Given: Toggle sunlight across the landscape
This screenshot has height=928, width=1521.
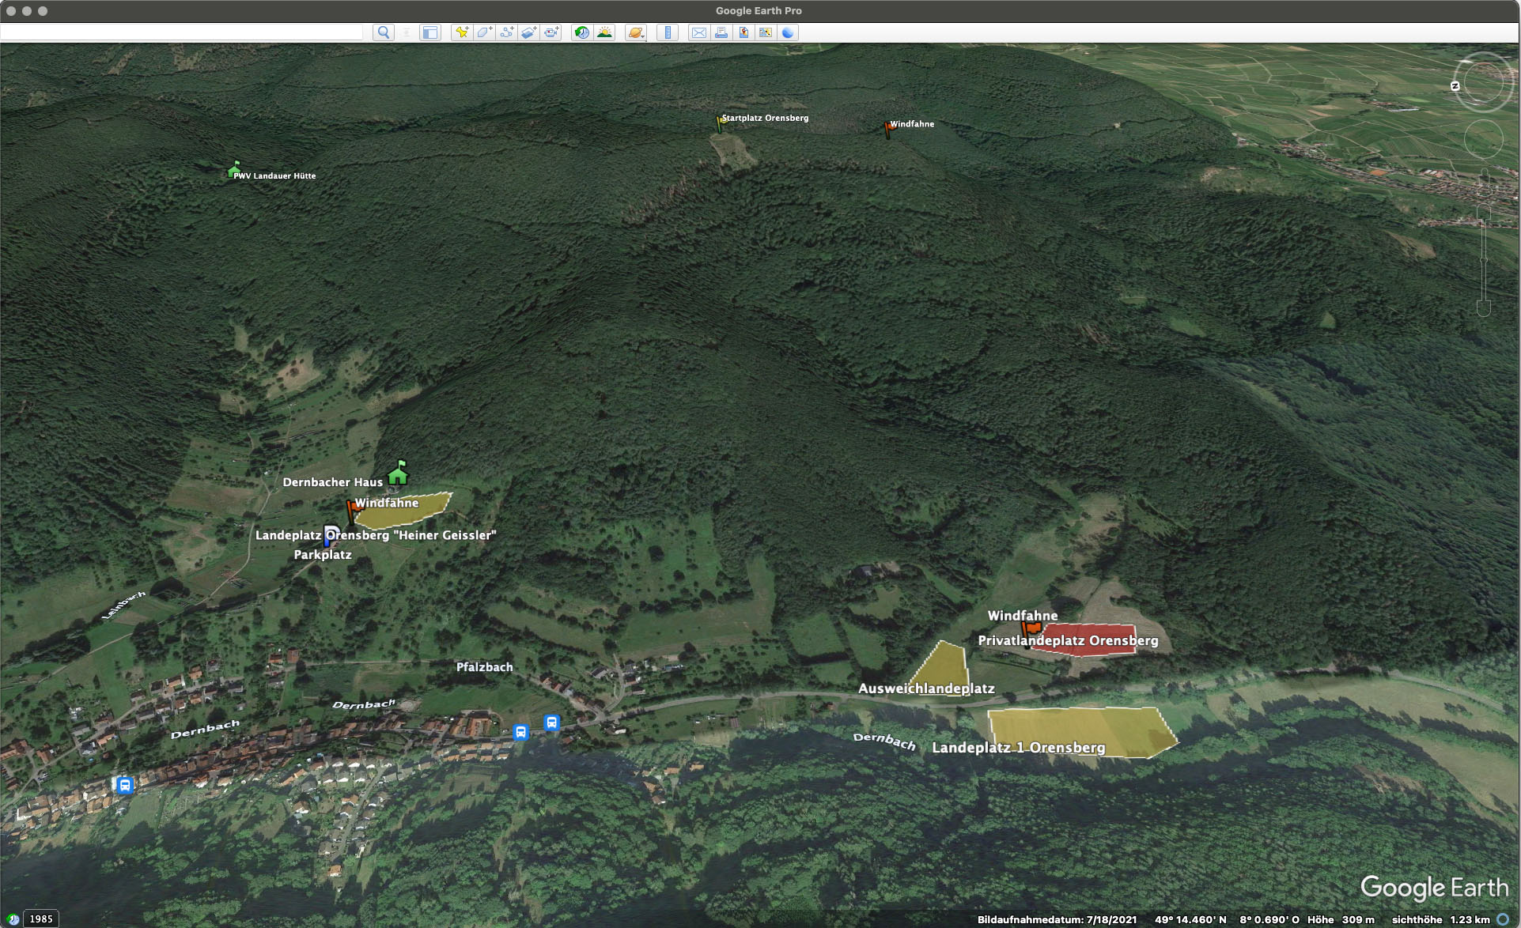Looking at the screenshot, I should [604, 32].
